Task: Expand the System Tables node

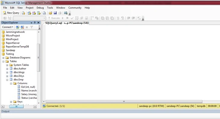Action: tap(7, 65)
